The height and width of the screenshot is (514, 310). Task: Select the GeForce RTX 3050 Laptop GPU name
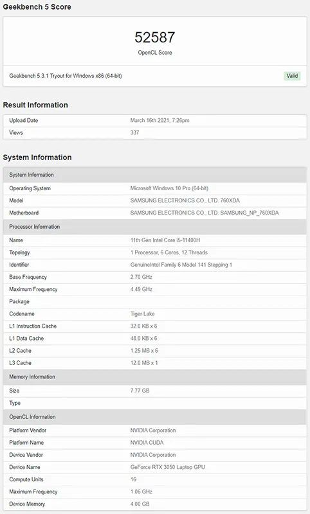pos(168,467)
